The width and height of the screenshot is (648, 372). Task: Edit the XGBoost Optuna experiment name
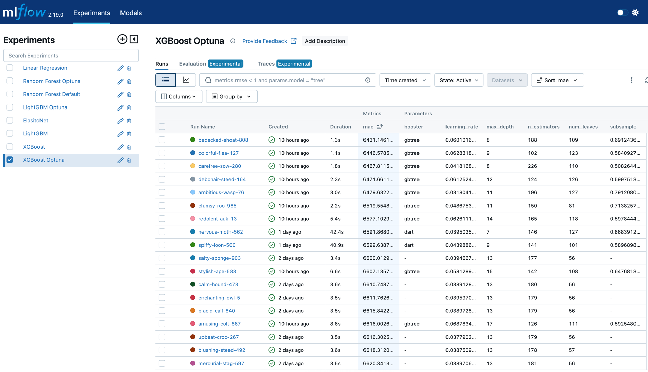pyautogui.click(x=120, y=160)
